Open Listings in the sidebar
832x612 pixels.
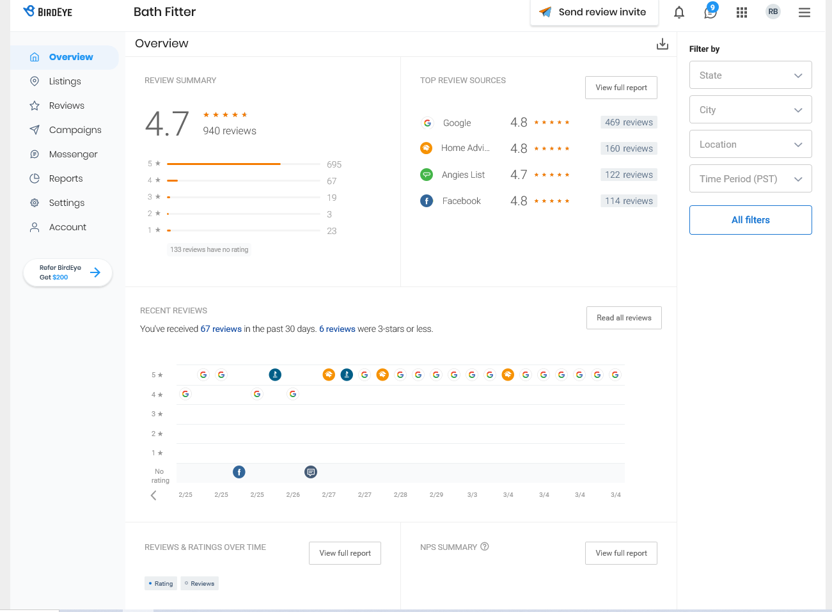coord(65,81)
